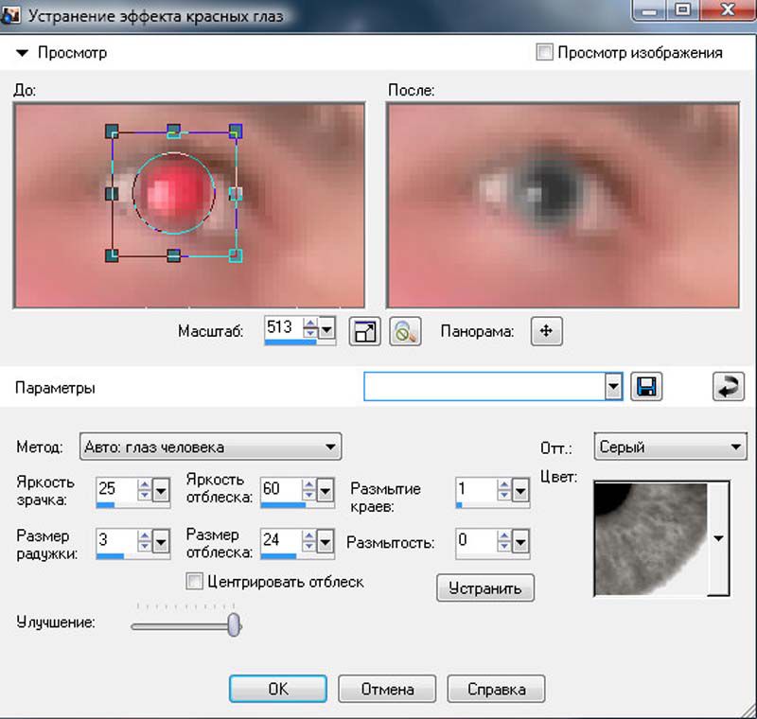Click the Устранить button

(485, 587)
